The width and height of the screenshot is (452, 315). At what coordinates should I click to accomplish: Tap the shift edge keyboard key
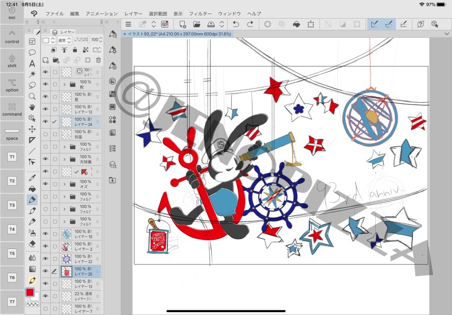click(x=12, y=60)
